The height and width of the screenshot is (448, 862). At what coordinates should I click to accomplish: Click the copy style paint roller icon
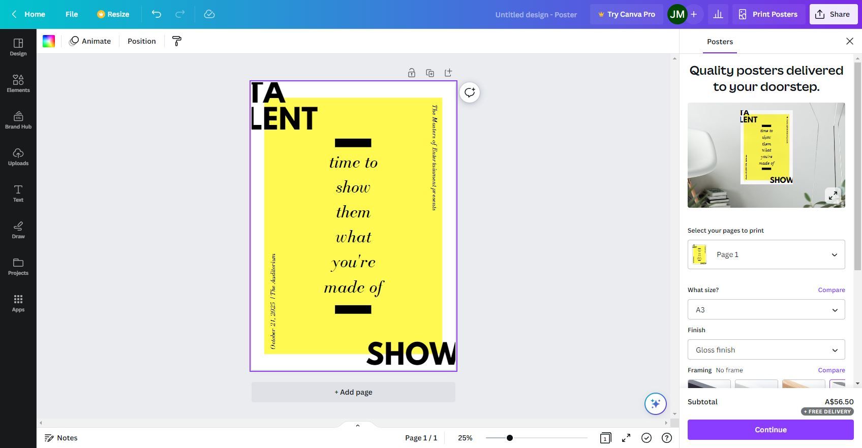click(177, 41)
